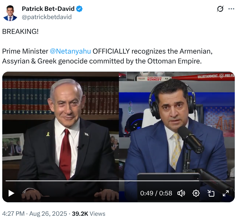Click the blue verified badge
The image size is (240, 220).
tap(79, 9)
